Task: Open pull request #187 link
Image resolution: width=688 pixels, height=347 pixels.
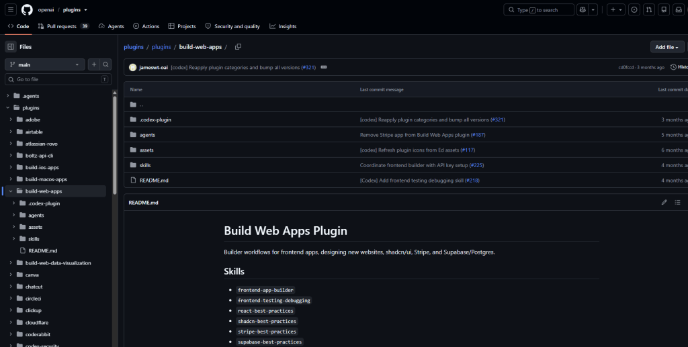Action: click(x=478, y=135)
